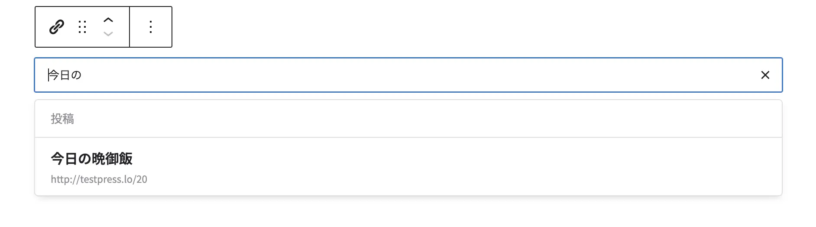Click the http://testpress.lo/20 suggestion URL
This screenshot has width=816, height=227.
pos(99,179)
